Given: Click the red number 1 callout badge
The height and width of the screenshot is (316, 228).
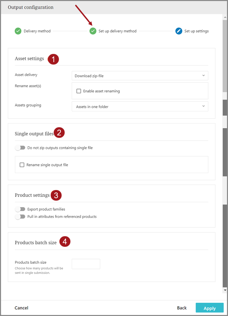Looking at the screenshot, I should point(53,59).
